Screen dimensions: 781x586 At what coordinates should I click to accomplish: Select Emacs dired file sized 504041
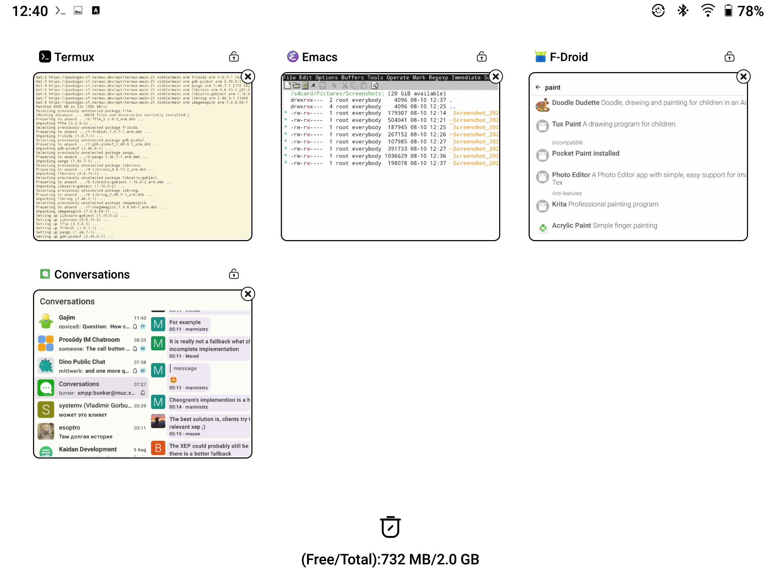(x=390, y=120)
